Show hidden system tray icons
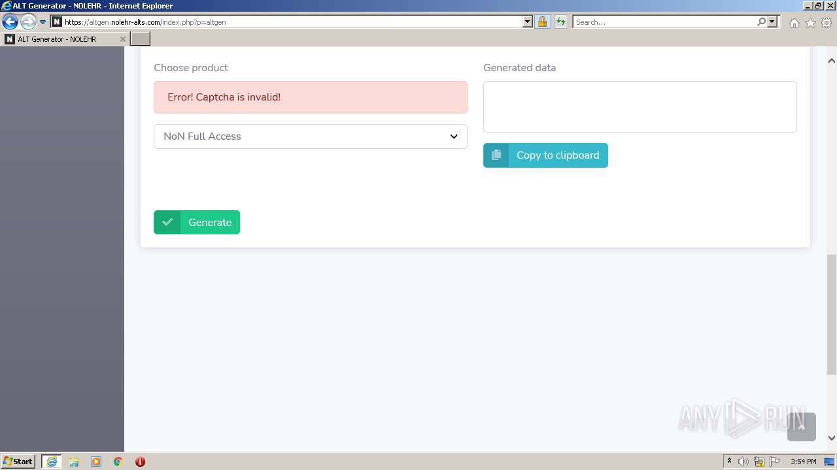The image size is (837, 470). (x=729, y=462)
